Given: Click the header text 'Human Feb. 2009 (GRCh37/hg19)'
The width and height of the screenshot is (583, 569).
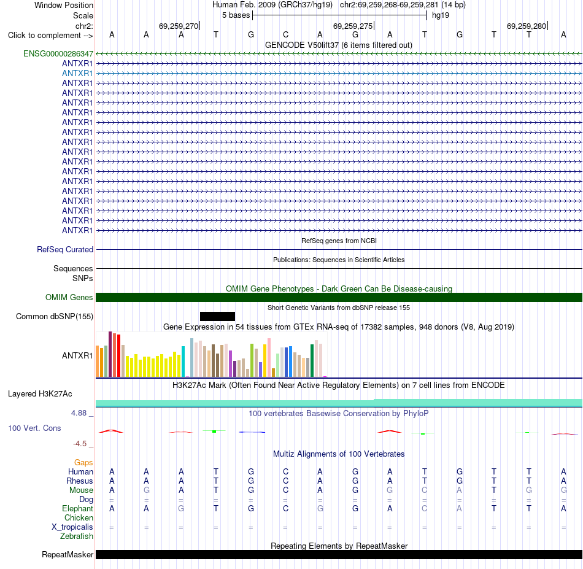Looking at the screenshot, I should [272, 5].
